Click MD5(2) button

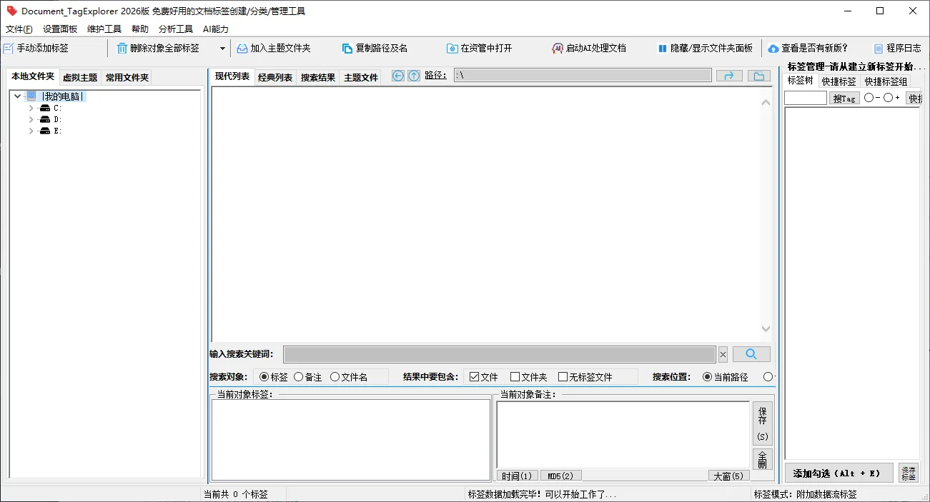[x=561, y=476]
